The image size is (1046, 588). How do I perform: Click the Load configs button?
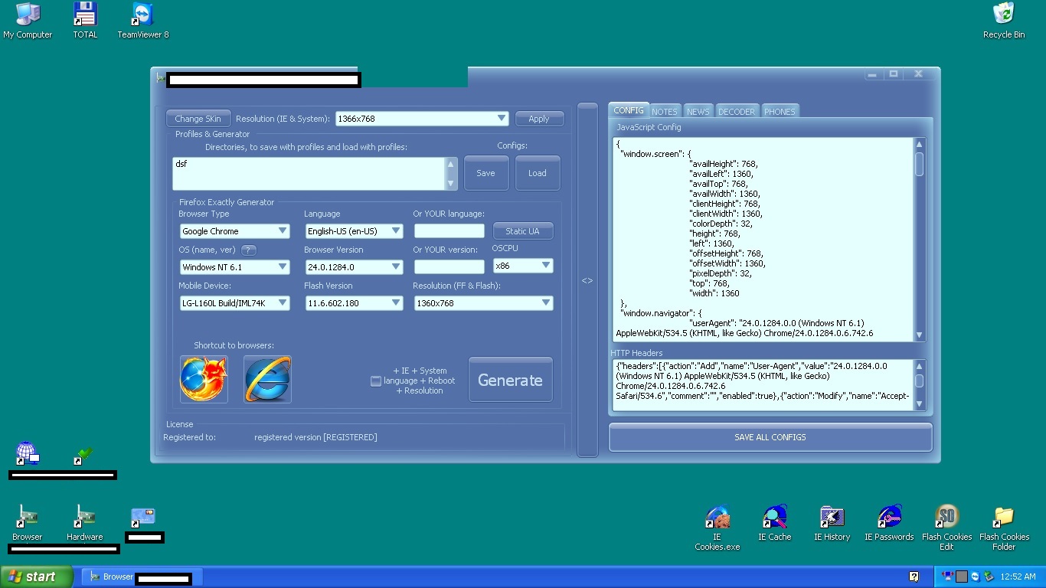[x=538, y=173]
